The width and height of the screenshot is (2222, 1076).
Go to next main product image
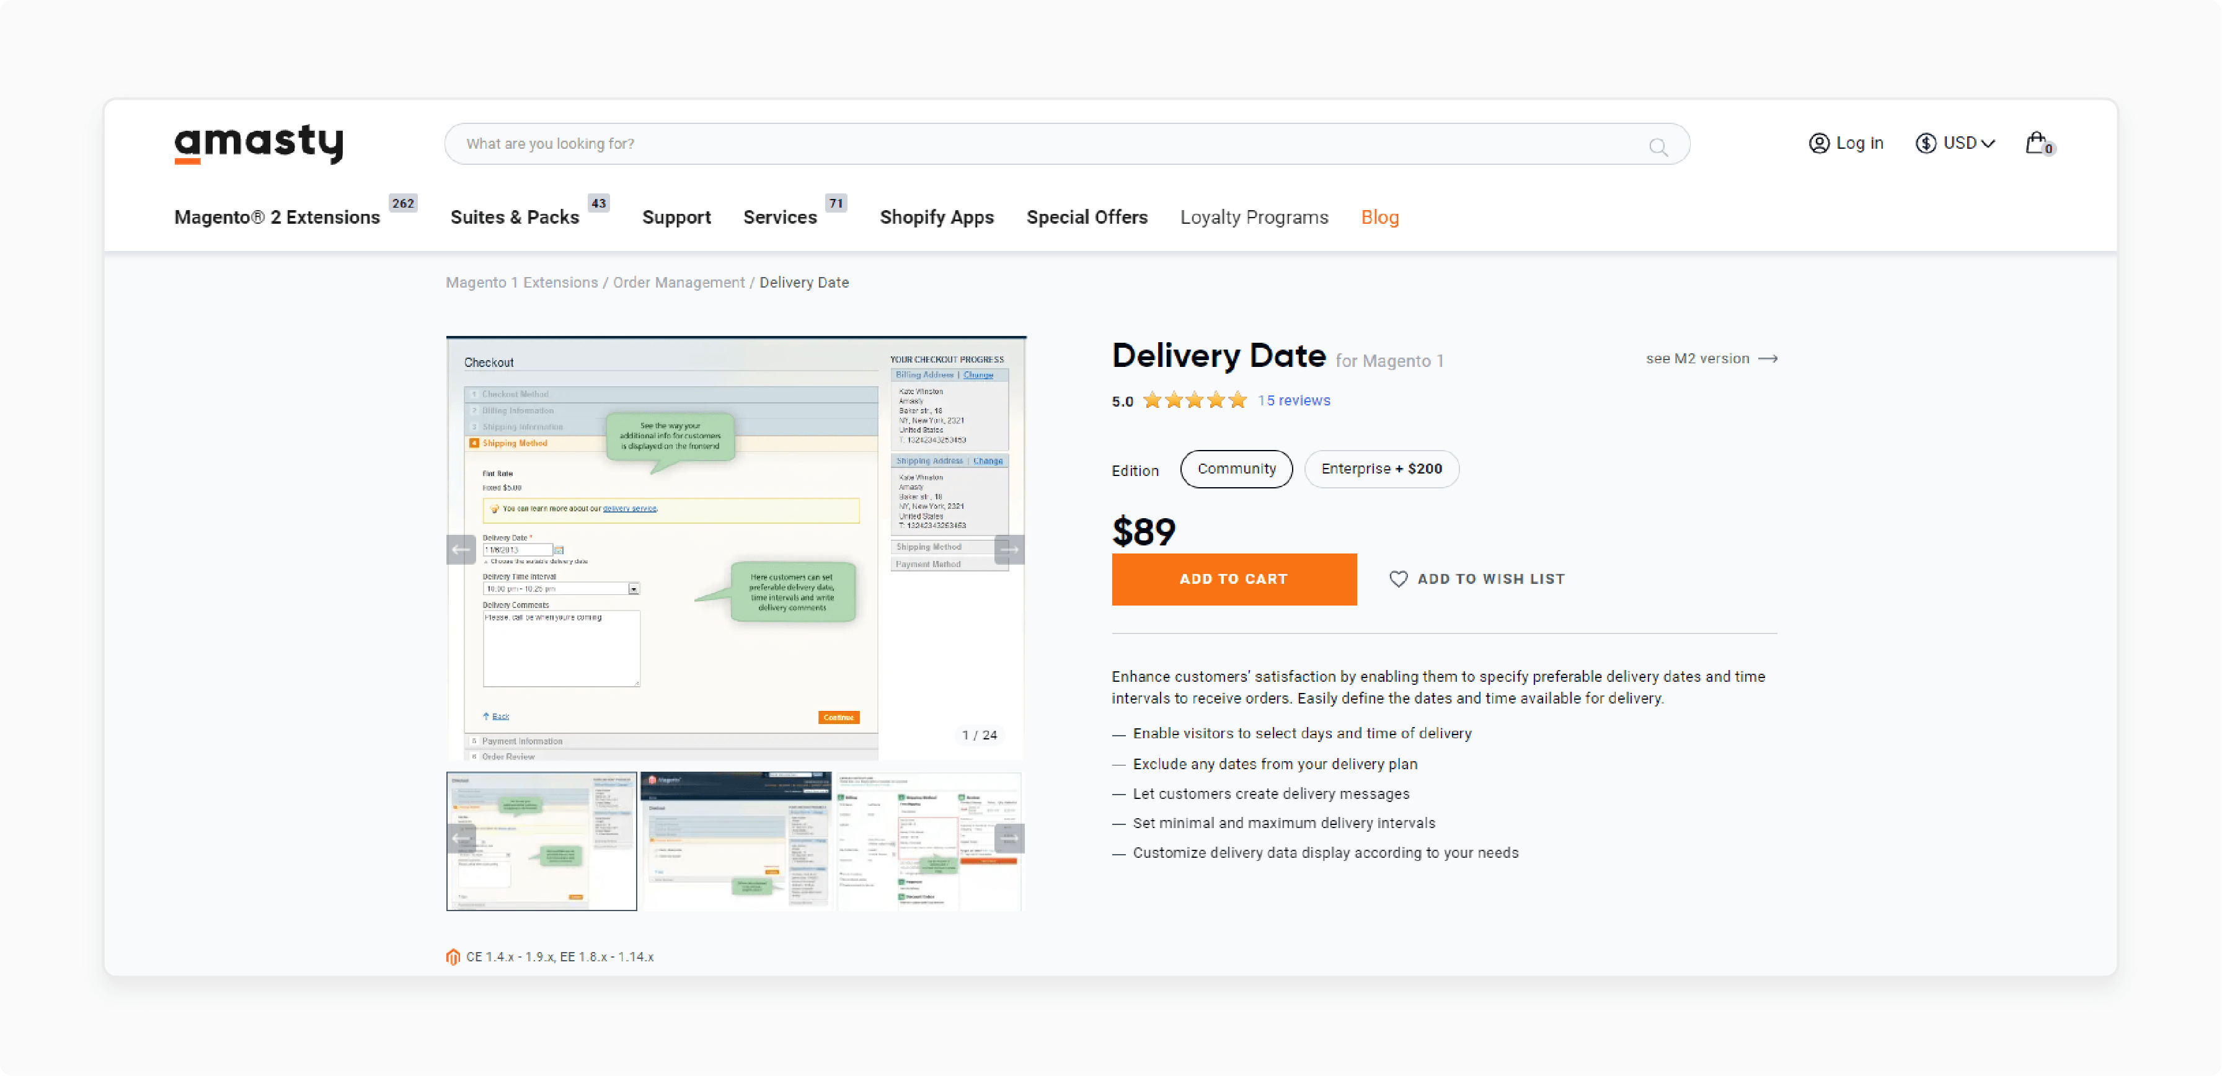click(x=1009, y=550)
